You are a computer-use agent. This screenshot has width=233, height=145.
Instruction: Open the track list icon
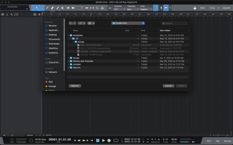tap(35, 14)
